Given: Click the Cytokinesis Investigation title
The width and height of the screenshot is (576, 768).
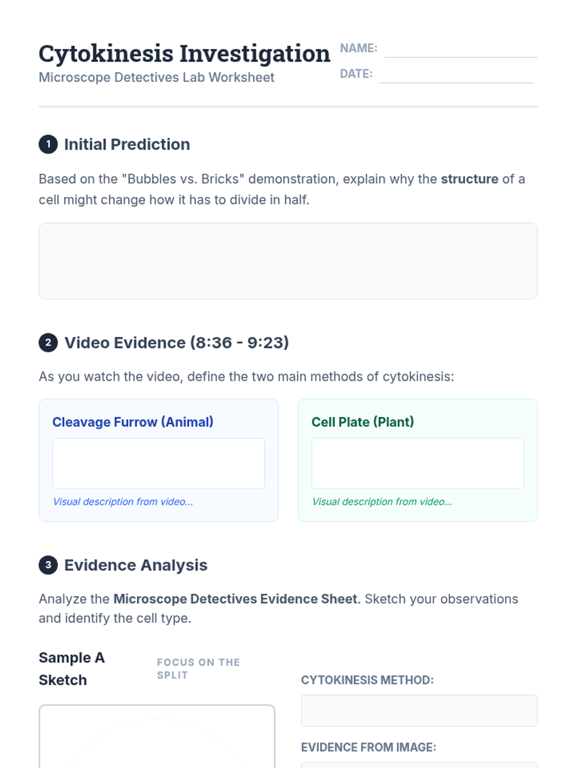Looking at the screenshot, I should [x=184, y=53].
